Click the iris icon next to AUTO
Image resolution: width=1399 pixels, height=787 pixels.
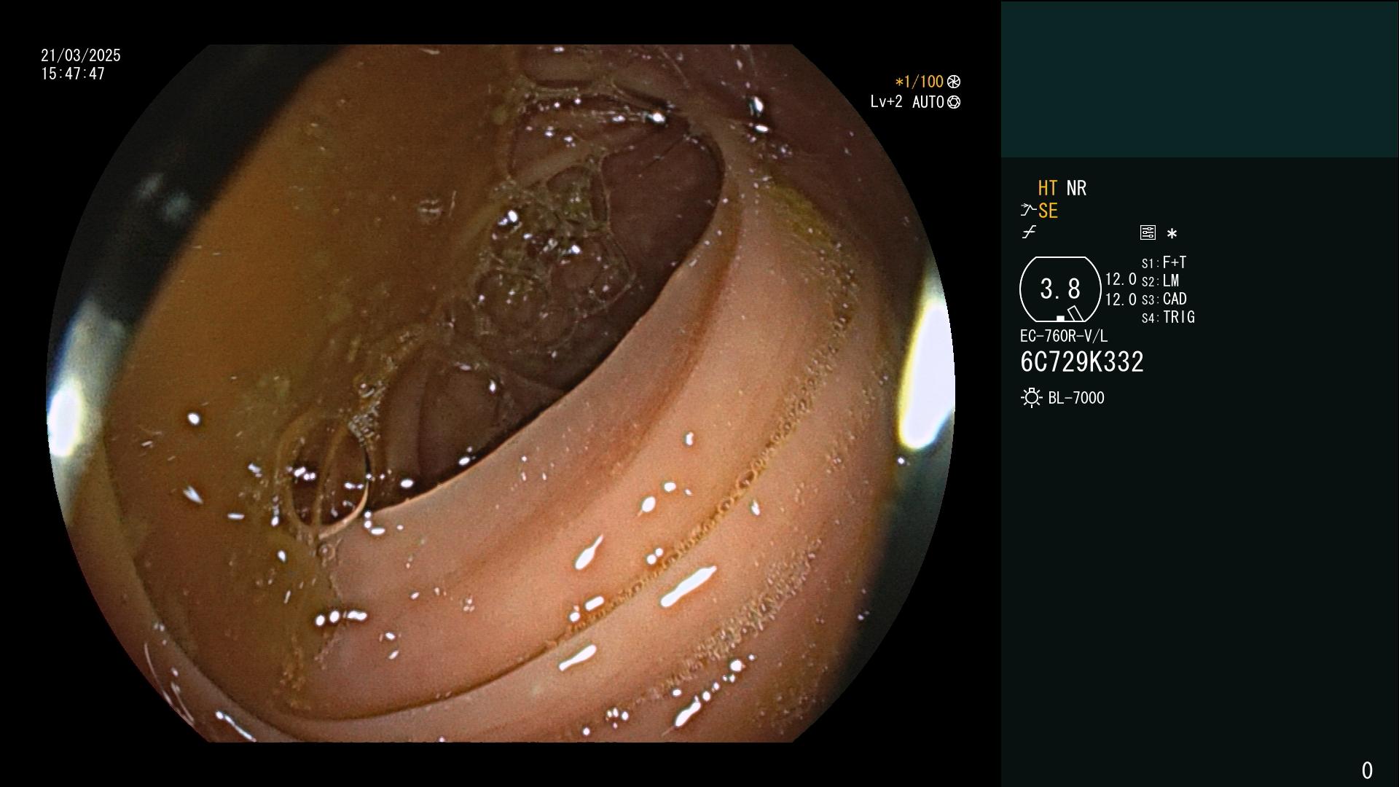coord(954,102)
